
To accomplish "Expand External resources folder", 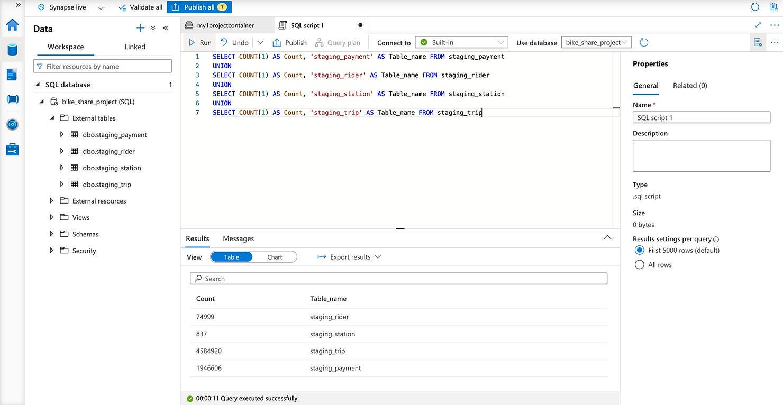I will click(x=52, y=201).
